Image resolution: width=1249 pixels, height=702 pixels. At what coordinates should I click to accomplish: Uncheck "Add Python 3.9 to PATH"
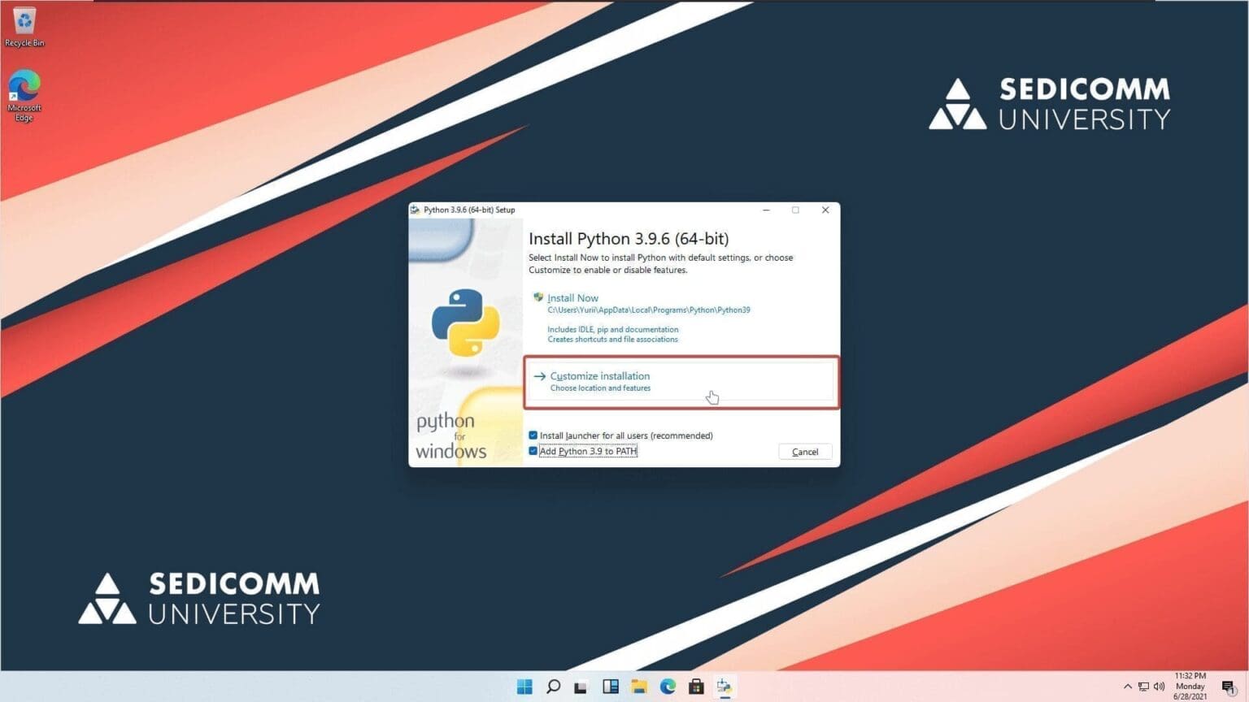534,451
